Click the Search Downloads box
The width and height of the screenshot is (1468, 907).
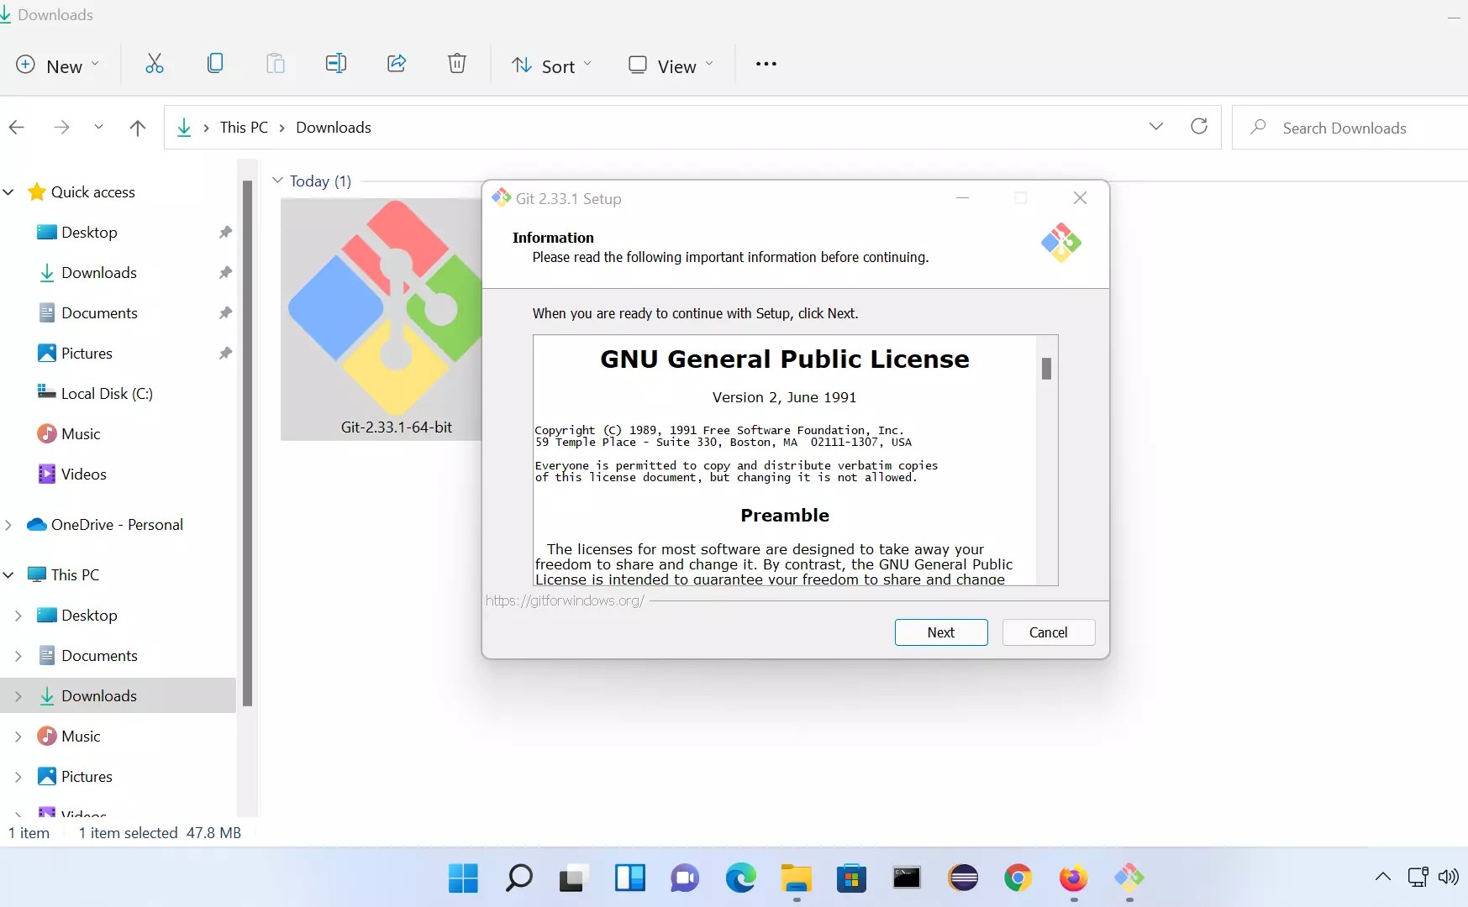pyautogui.click(x=1344, y=128)
